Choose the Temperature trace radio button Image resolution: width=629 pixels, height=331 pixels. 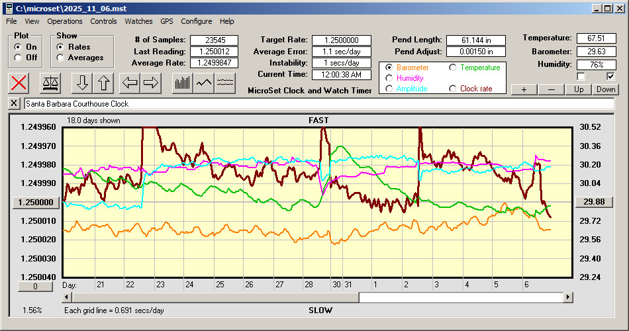(453, 68)
